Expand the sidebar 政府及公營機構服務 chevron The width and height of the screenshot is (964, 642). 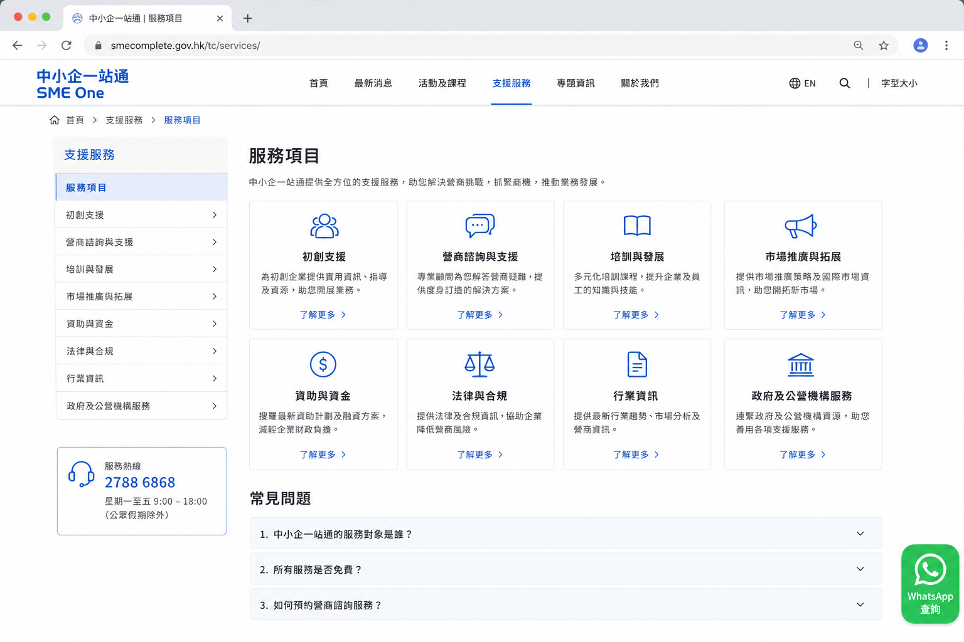(x=215, y=406)
